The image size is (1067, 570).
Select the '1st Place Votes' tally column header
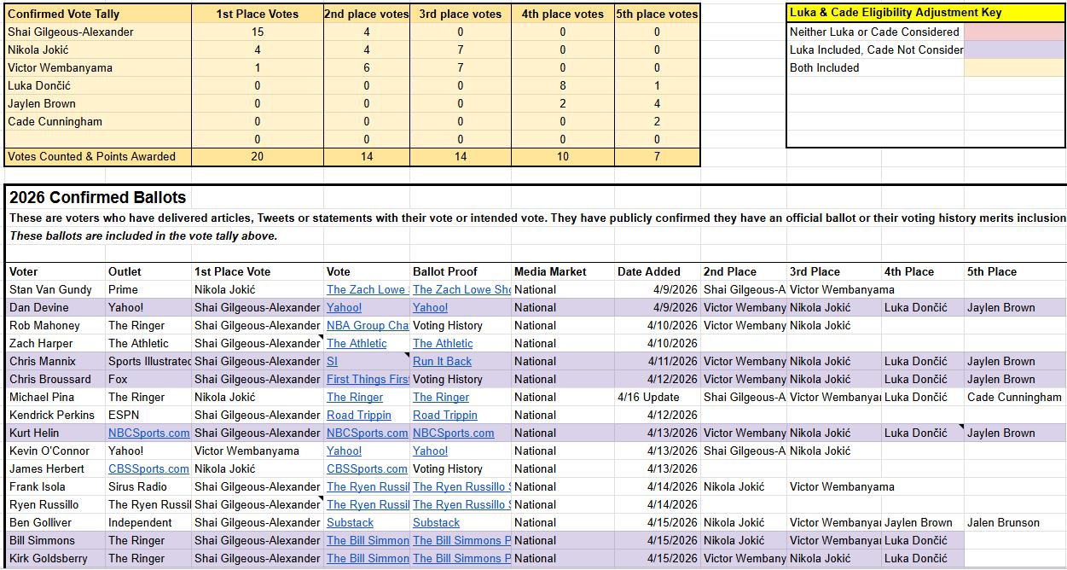[258, 14]
